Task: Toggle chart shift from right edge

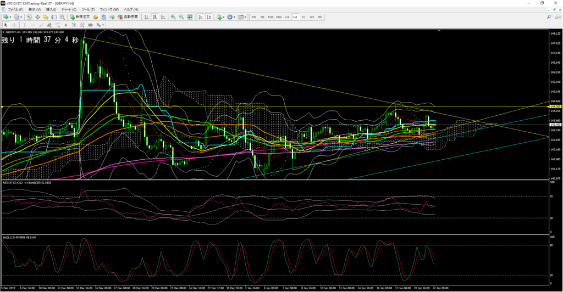Action: tap(208, 17)
